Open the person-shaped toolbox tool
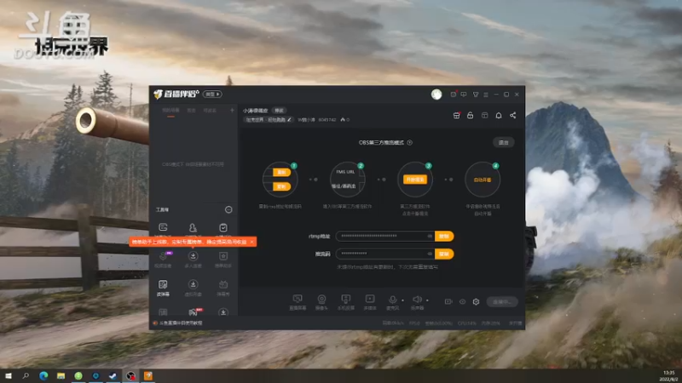This screenshot has height=383, width=682. tap(193, 229)
